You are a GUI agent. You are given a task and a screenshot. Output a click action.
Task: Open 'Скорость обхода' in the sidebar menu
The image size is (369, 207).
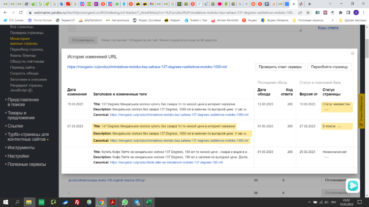[24, 73]
